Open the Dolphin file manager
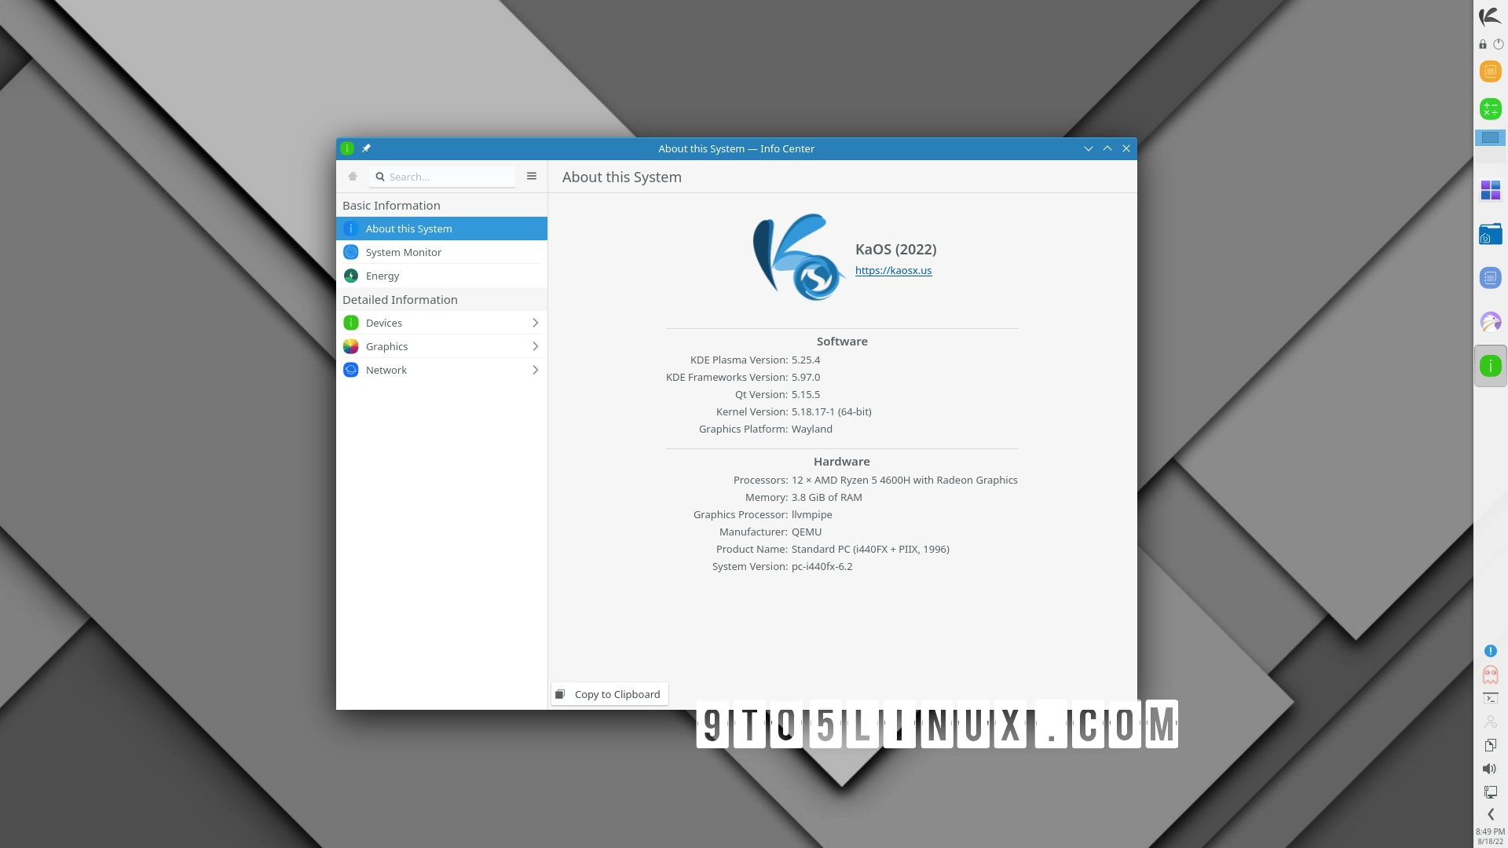1508x848 pixels. 1490,233
